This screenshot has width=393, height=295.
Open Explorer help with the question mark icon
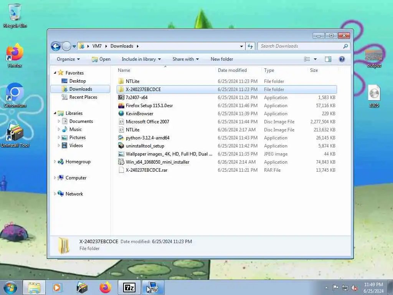(342, 59)
